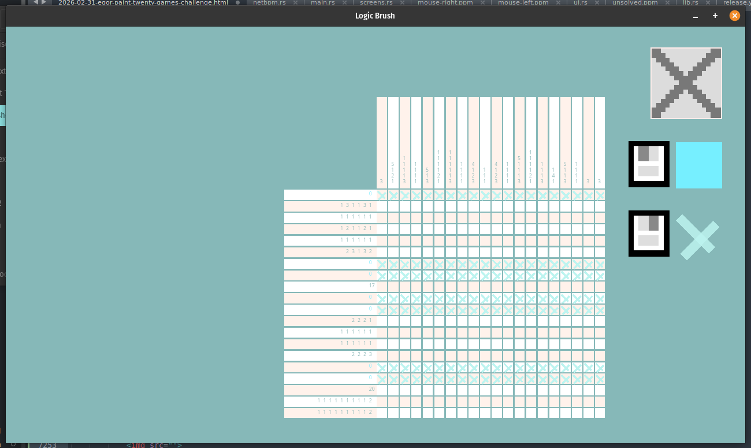Switch to netbpm.rs editor tab
This screenshot has height=448, width=751.
(x=269, y=3)
